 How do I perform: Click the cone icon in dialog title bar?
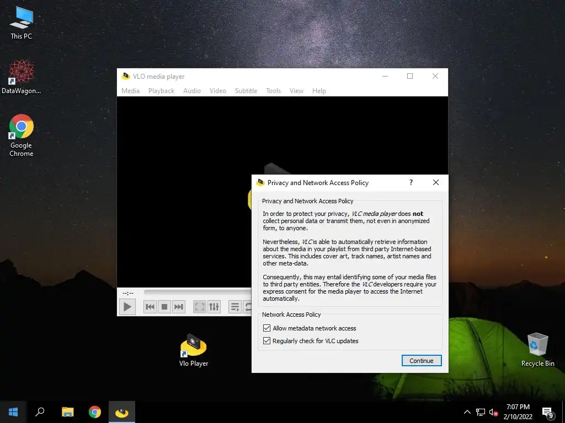[260, 182]
